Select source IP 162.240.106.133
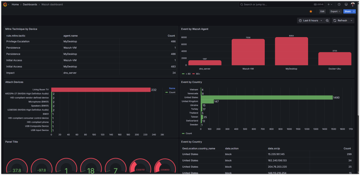360x175 pixels. click(277, 161)
